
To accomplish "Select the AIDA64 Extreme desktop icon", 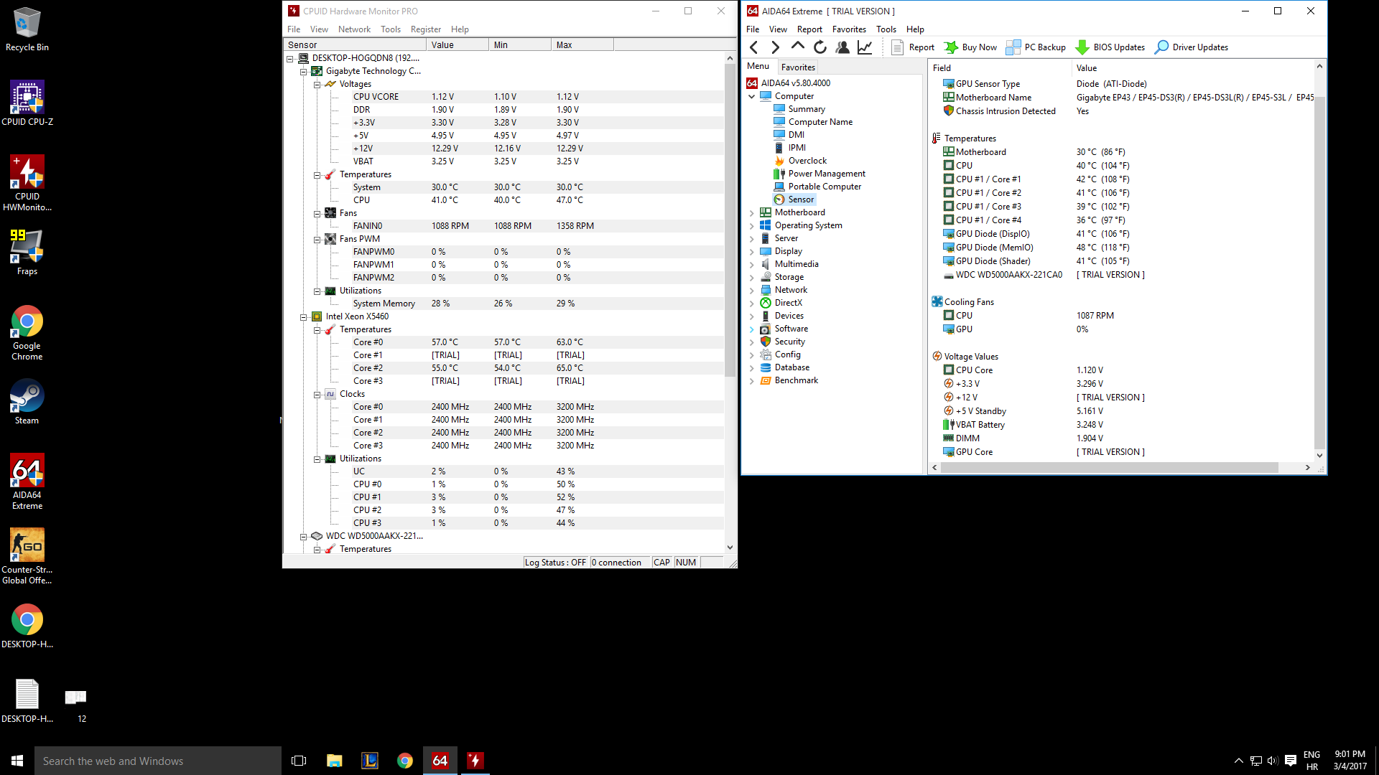I will coord(27,482).
